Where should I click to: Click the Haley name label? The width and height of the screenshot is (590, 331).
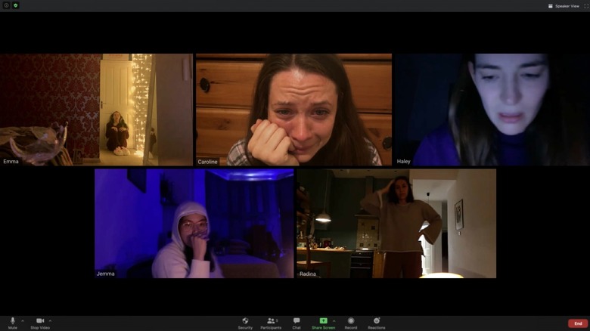point(403,162)
